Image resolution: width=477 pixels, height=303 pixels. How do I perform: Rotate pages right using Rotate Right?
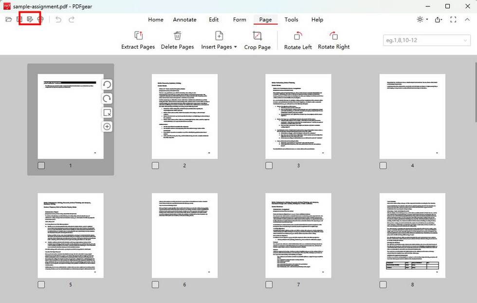pos(334,40)
